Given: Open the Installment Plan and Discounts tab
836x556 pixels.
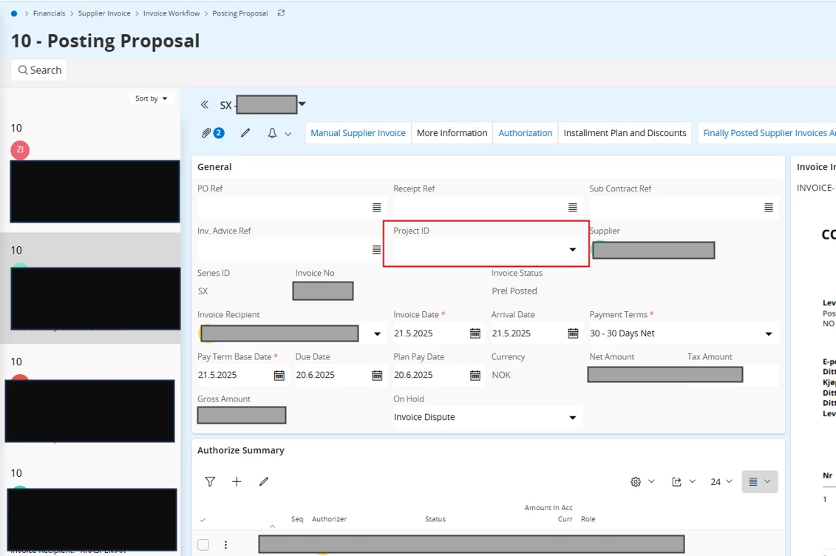Looking at the screenshot, I should (x=625, y=133).
